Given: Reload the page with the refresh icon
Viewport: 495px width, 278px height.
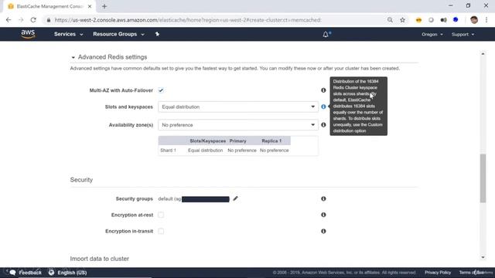Looking at the screenshot, I should click(x=33, y=20).
